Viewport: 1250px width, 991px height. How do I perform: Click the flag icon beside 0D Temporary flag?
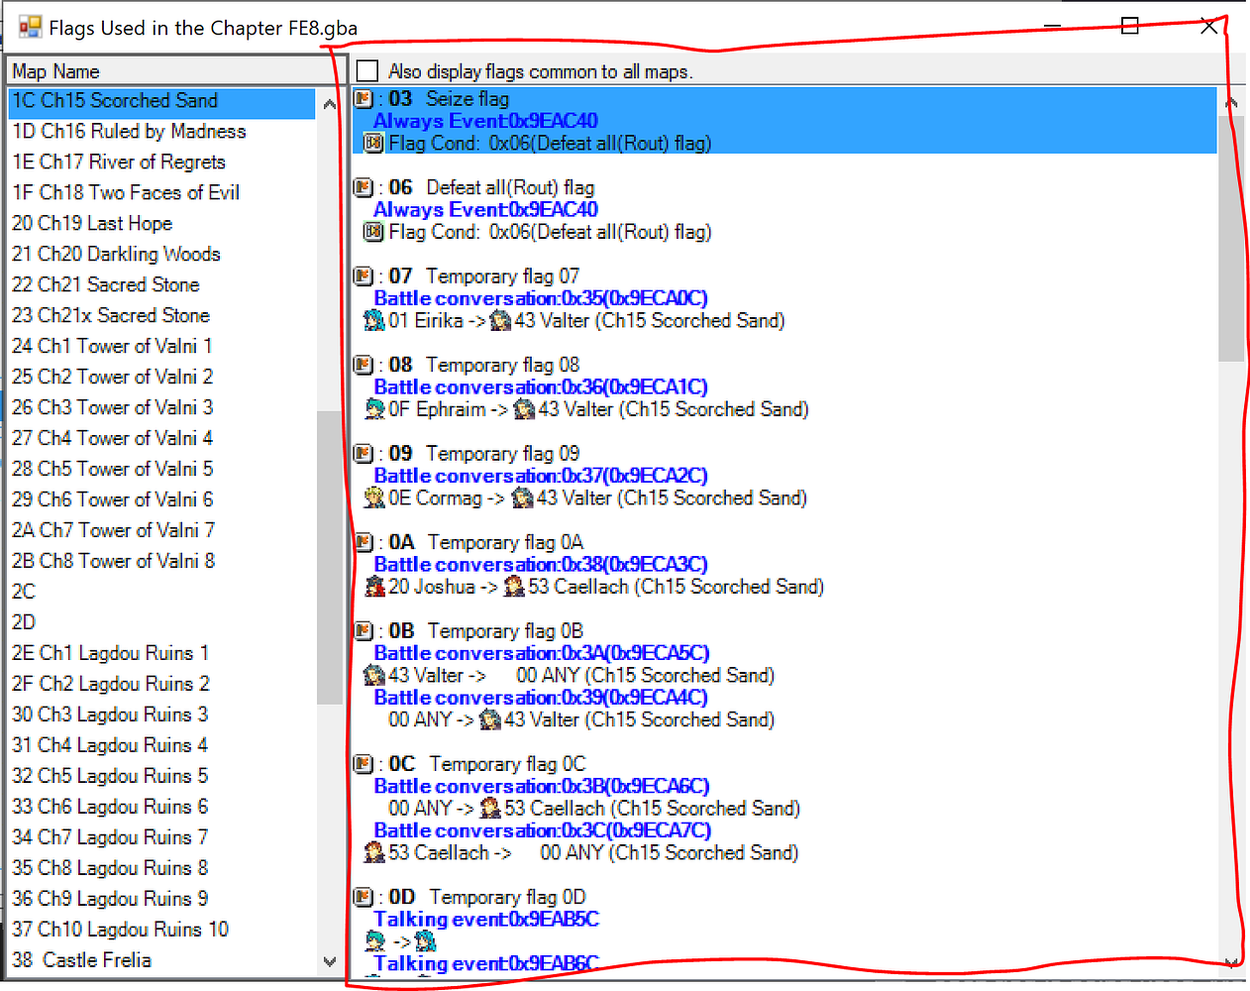(x=364, y=896)
